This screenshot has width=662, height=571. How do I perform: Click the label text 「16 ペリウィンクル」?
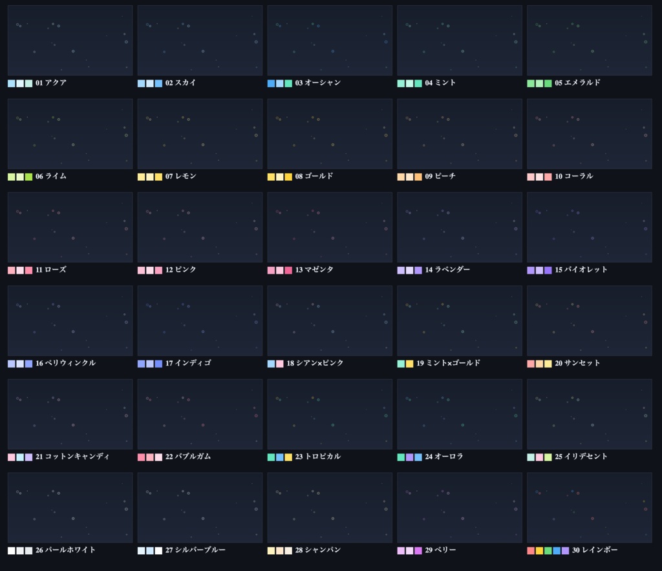pos(65,363)
